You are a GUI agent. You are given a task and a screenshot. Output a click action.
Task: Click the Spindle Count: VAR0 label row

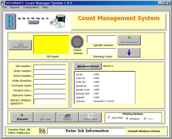point(87,90)
